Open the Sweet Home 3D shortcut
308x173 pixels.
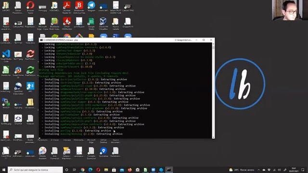[x=18, y=72]
